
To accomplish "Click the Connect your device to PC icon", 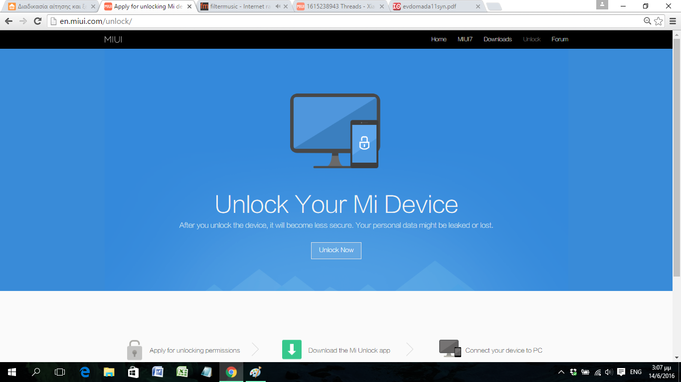I will tap(450, 349).
